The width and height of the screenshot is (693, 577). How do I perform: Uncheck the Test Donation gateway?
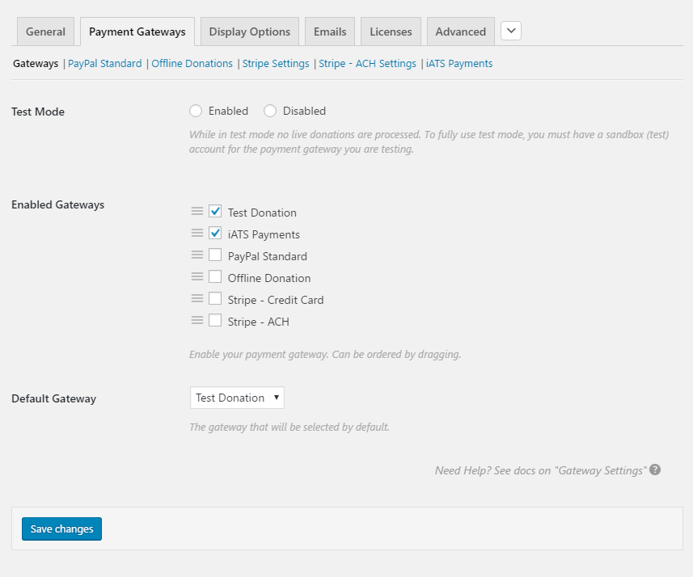pyautogui.click(x=215, y=211)
